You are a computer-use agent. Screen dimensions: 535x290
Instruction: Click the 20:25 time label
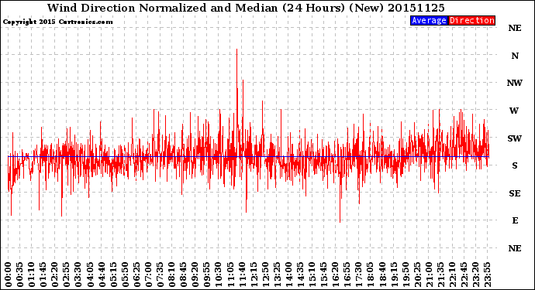click(x=417, y=275)
